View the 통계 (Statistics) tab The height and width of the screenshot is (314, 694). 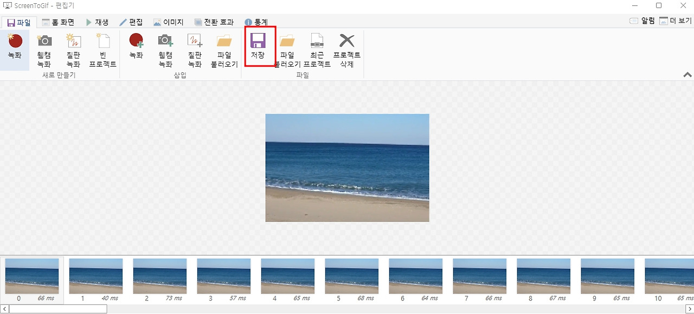(255, 22)
